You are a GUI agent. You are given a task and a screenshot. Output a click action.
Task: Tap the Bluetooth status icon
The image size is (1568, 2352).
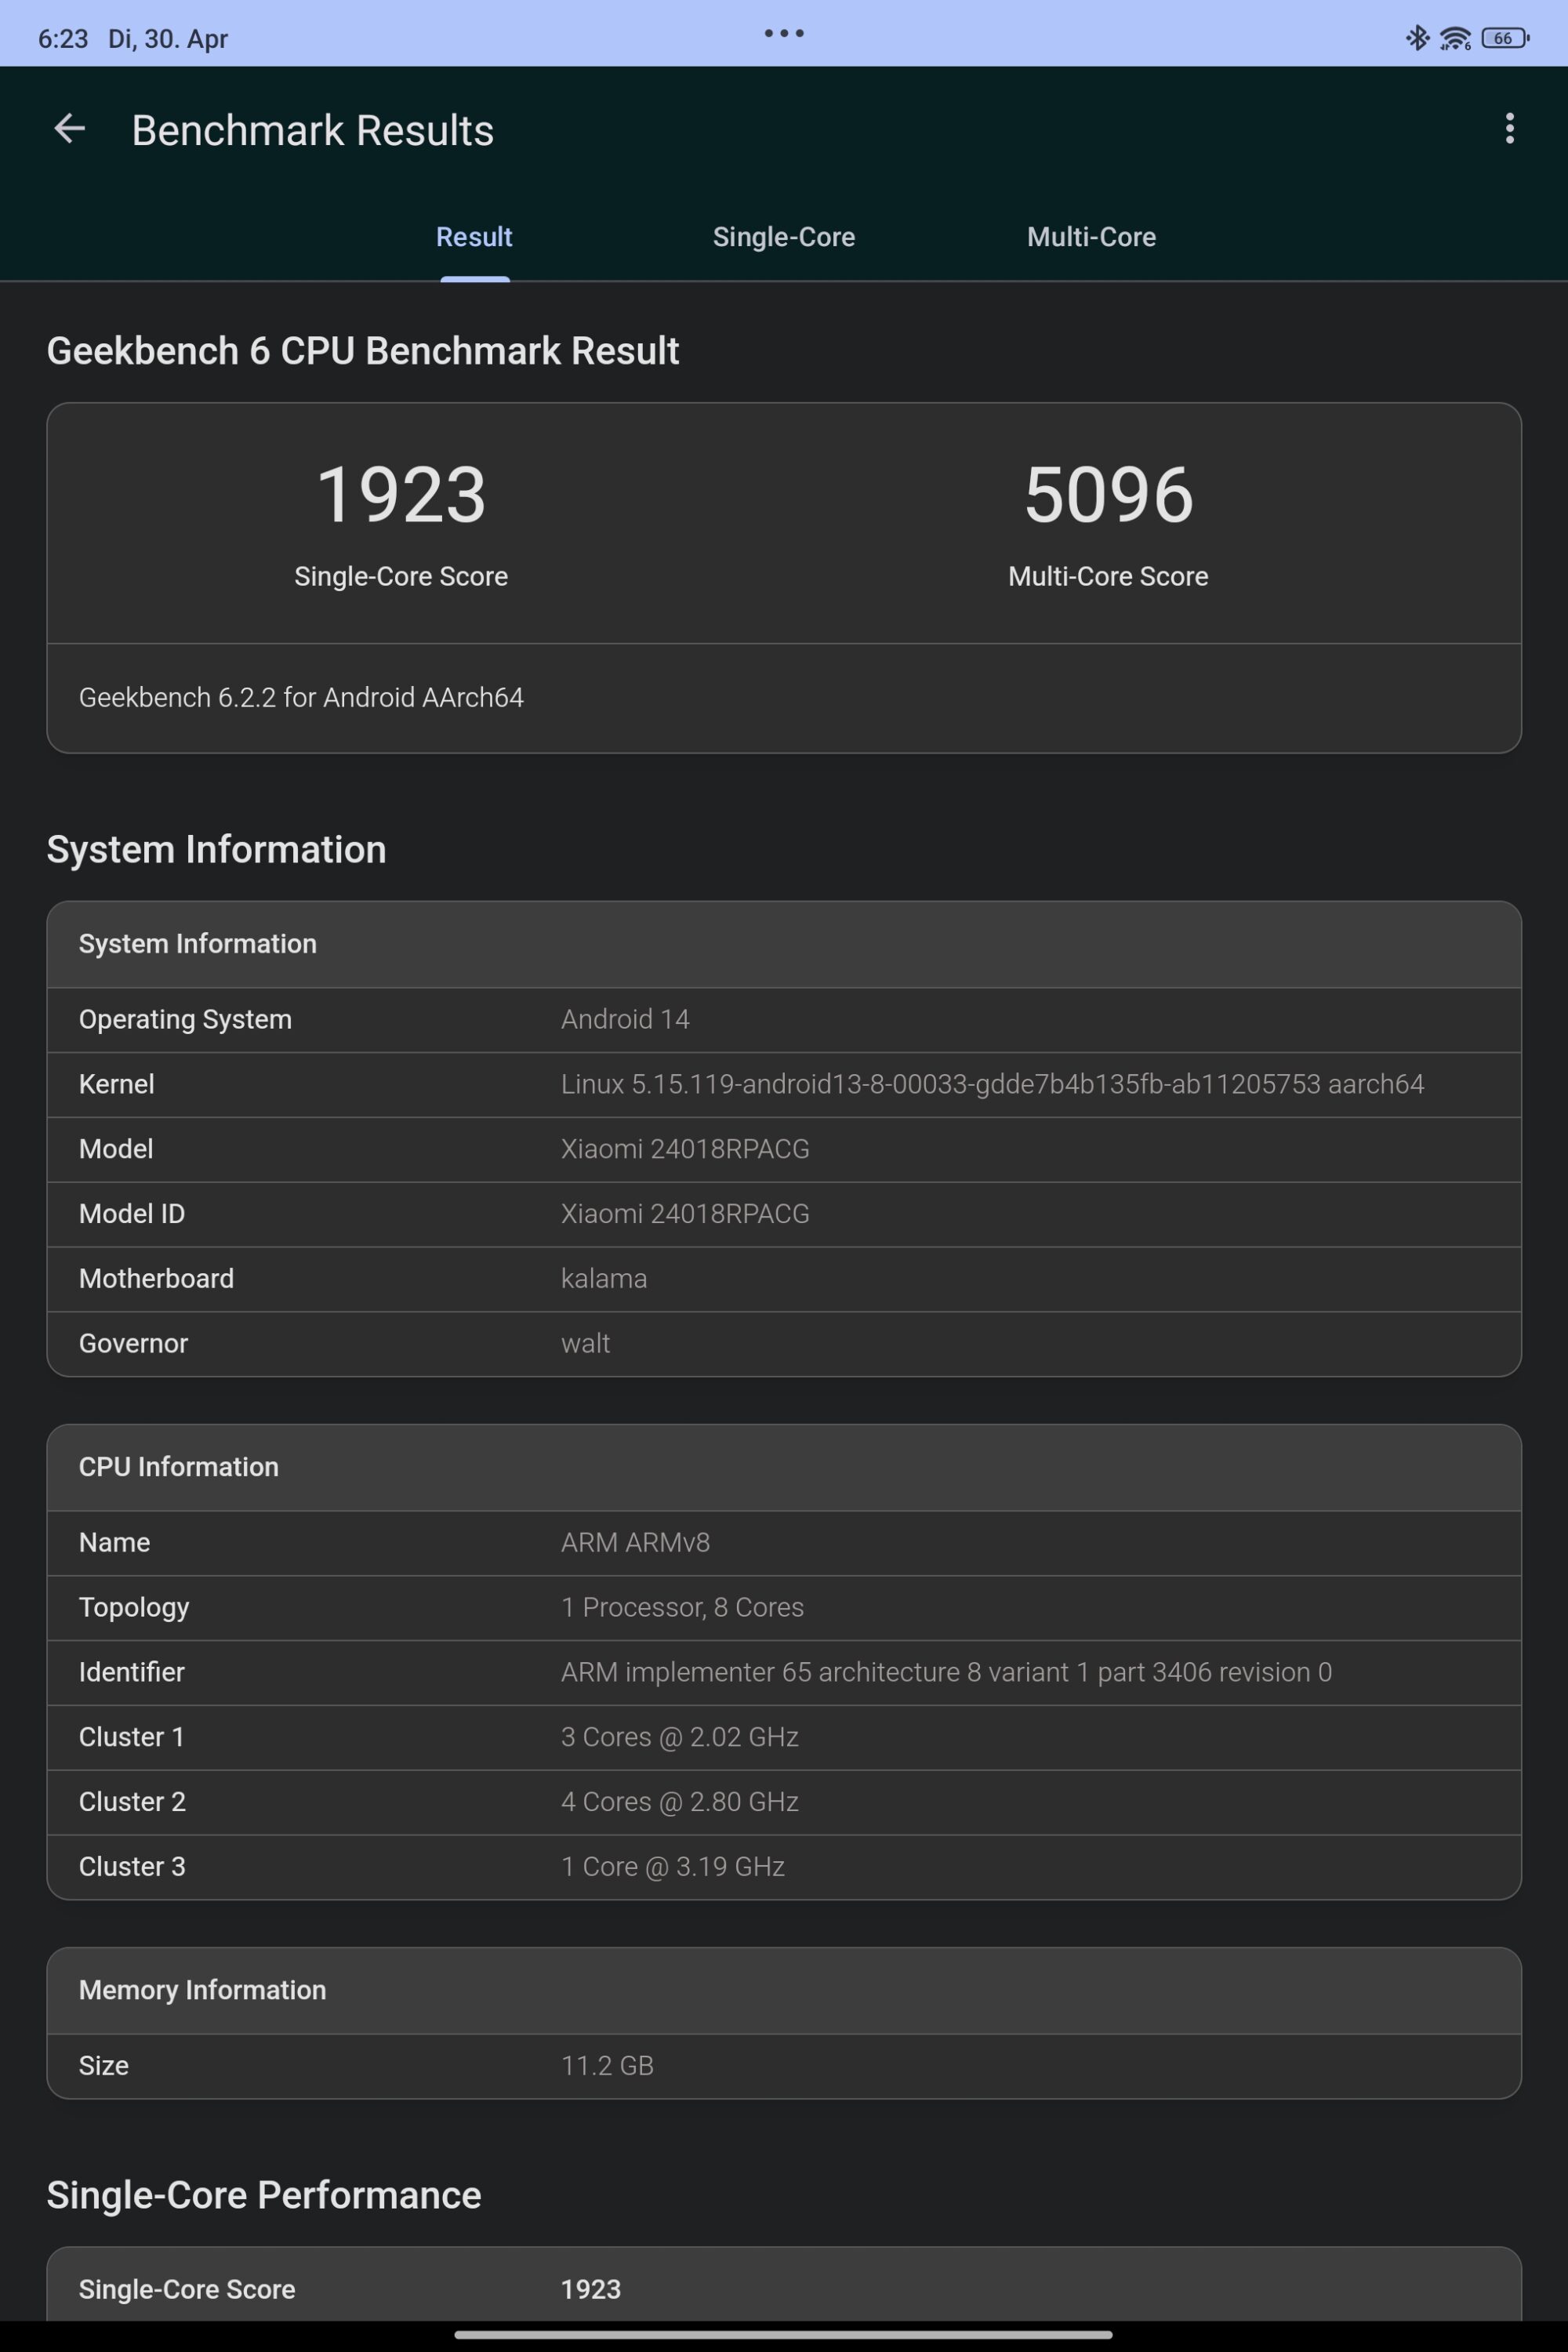tap(1417, 38)
